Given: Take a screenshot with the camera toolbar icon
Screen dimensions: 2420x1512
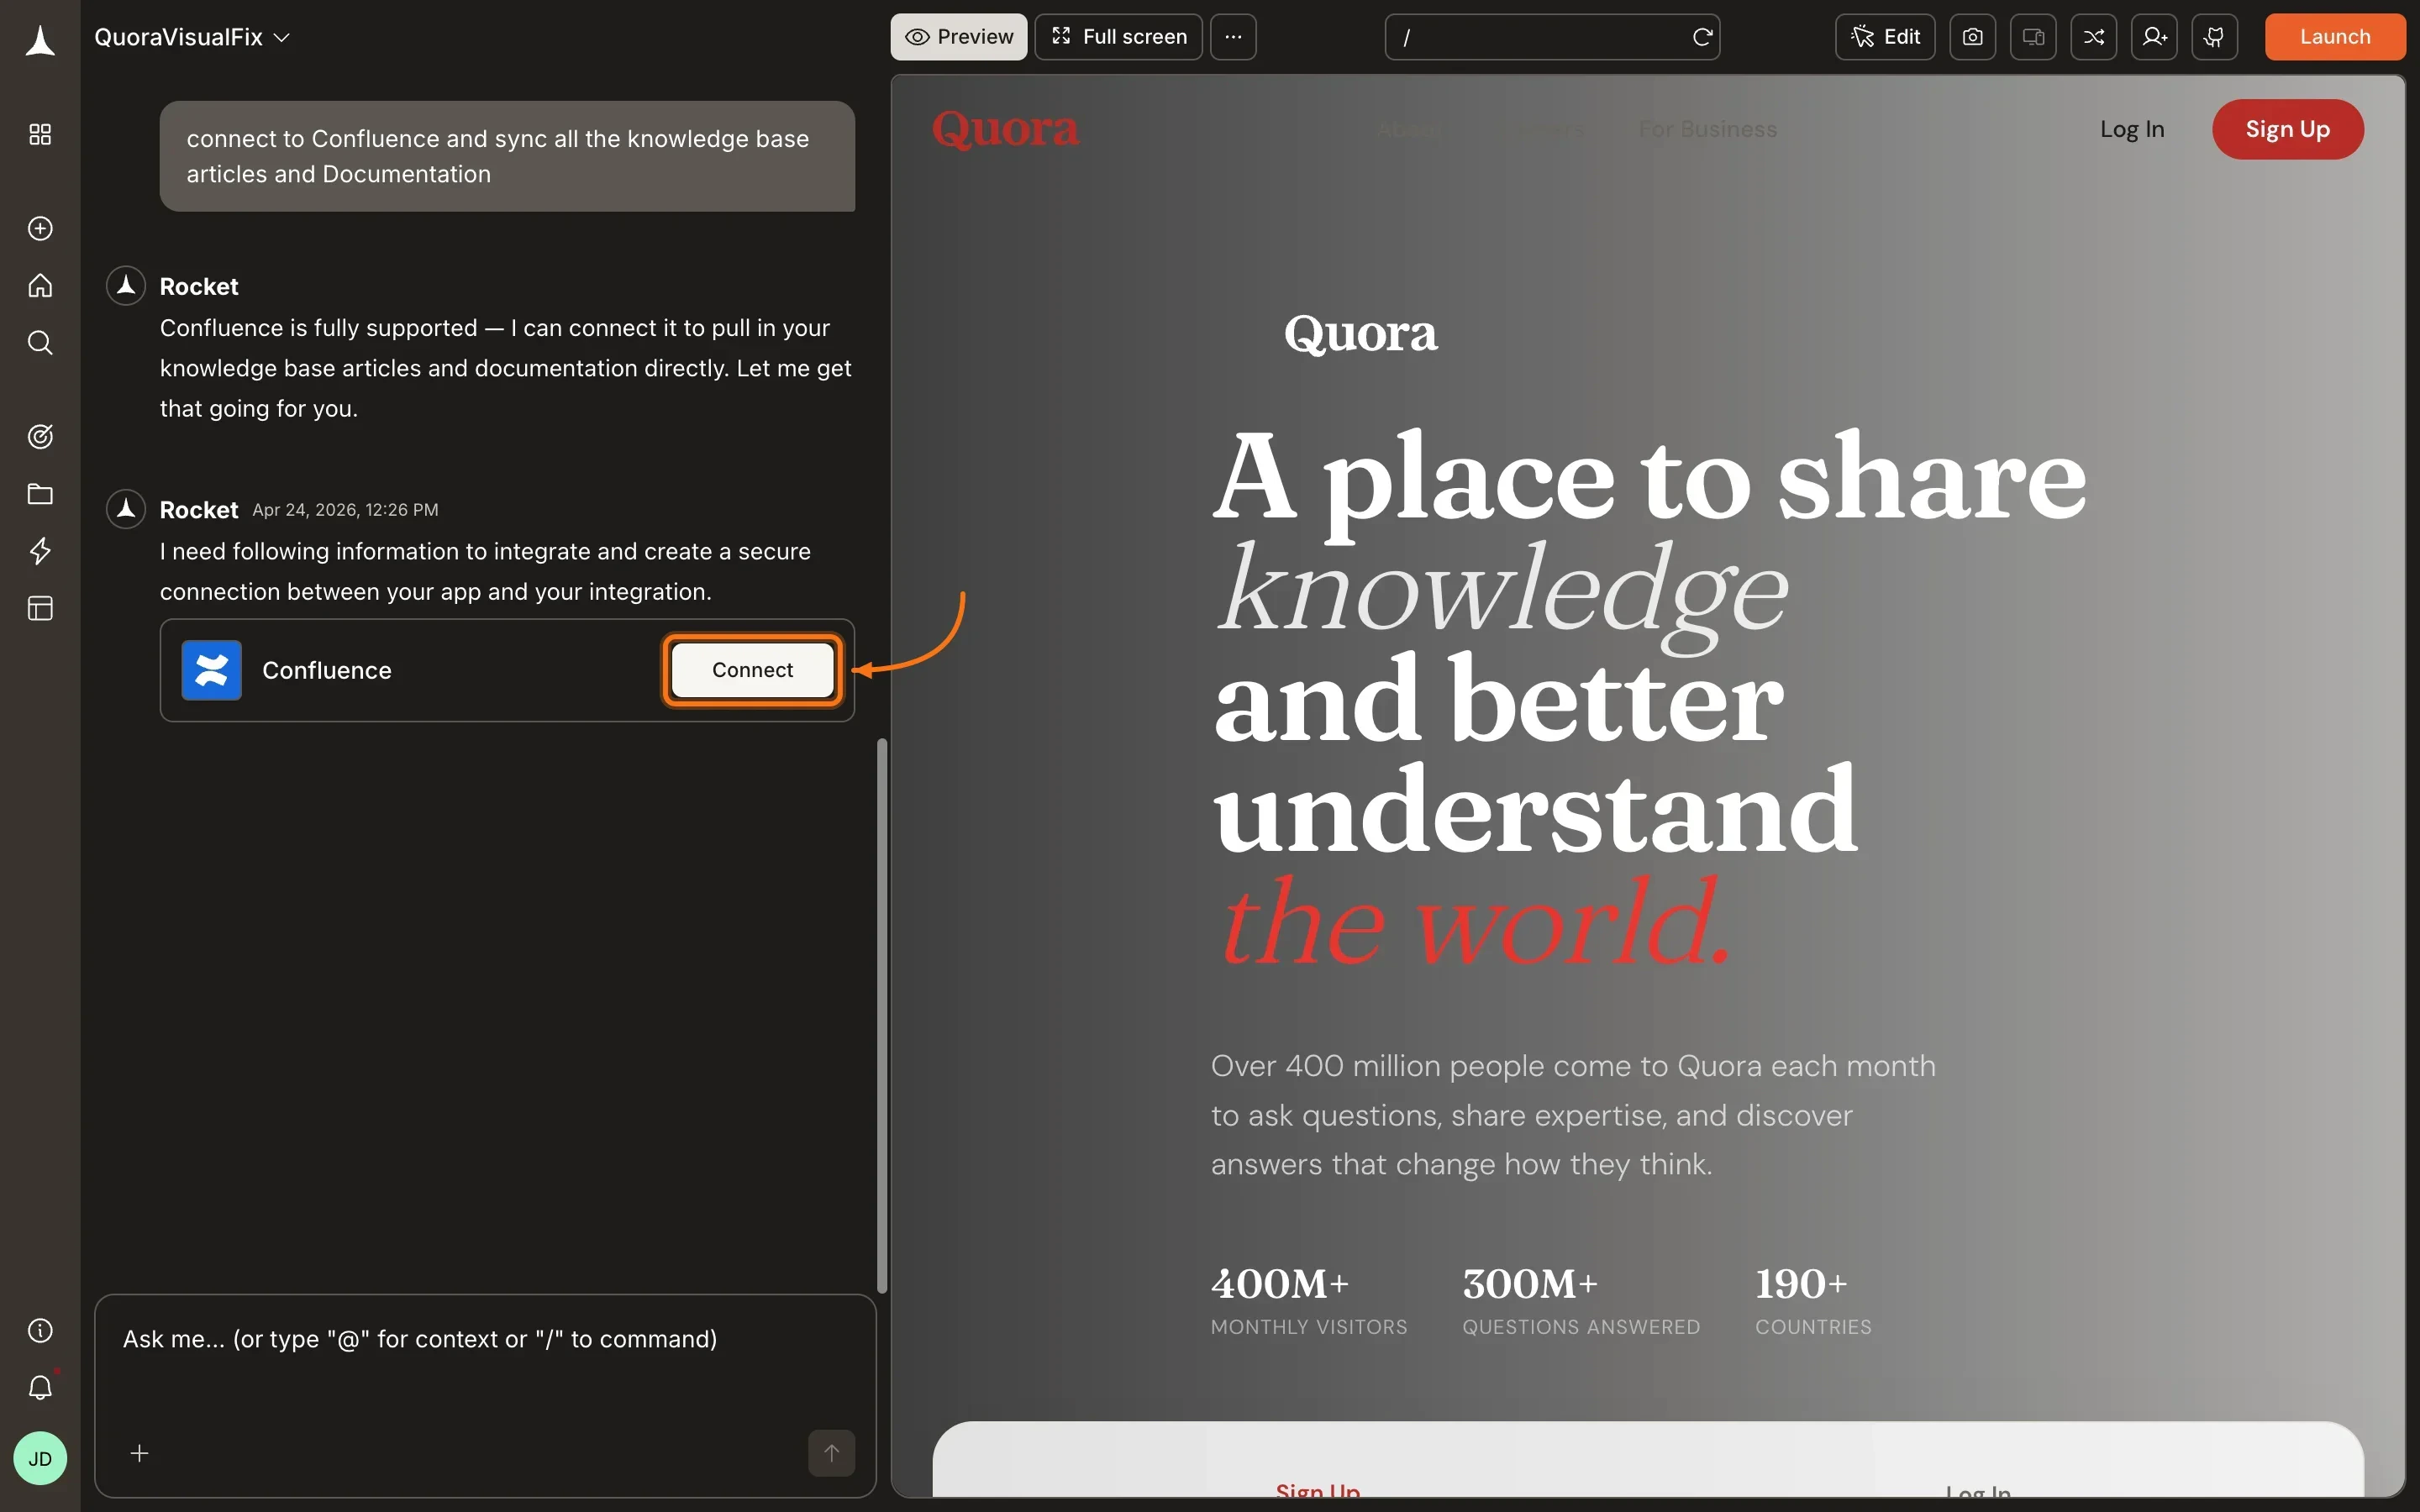Looking at the screenshot, I should pos(1972,37).
